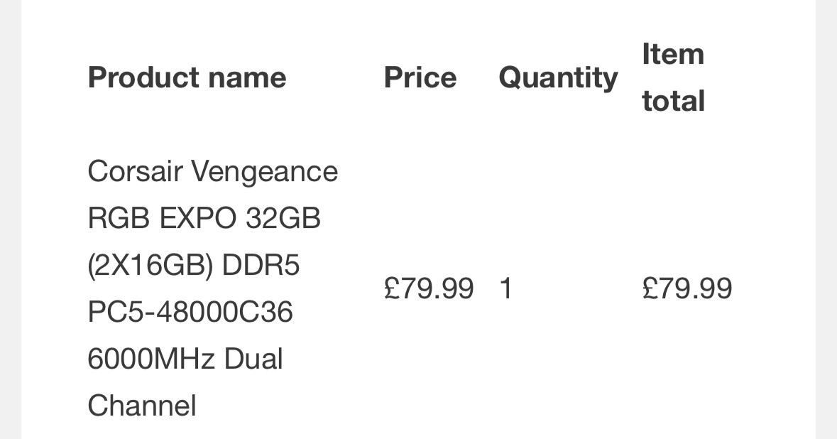837x439 pixels.
Task: Click the Item total column header
Action: (x=673, y=77)
